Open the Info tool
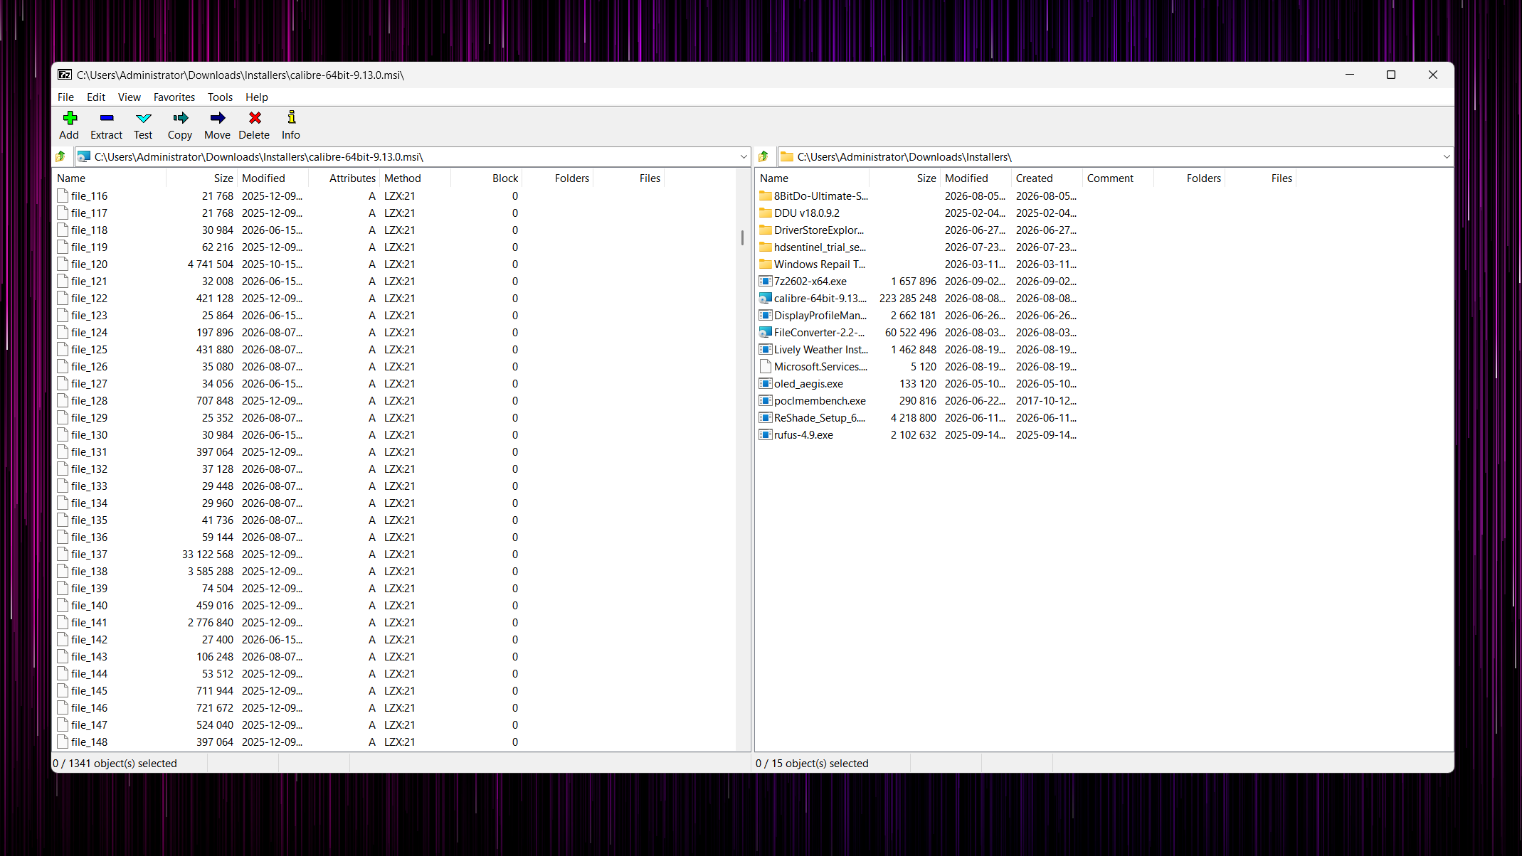The width and height of the screenshot is (1522, 856). (291, 125)
